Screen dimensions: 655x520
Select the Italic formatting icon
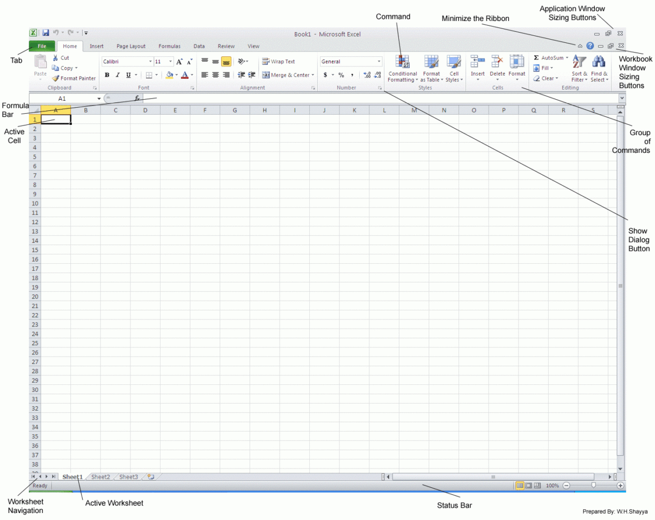point(117,75)
